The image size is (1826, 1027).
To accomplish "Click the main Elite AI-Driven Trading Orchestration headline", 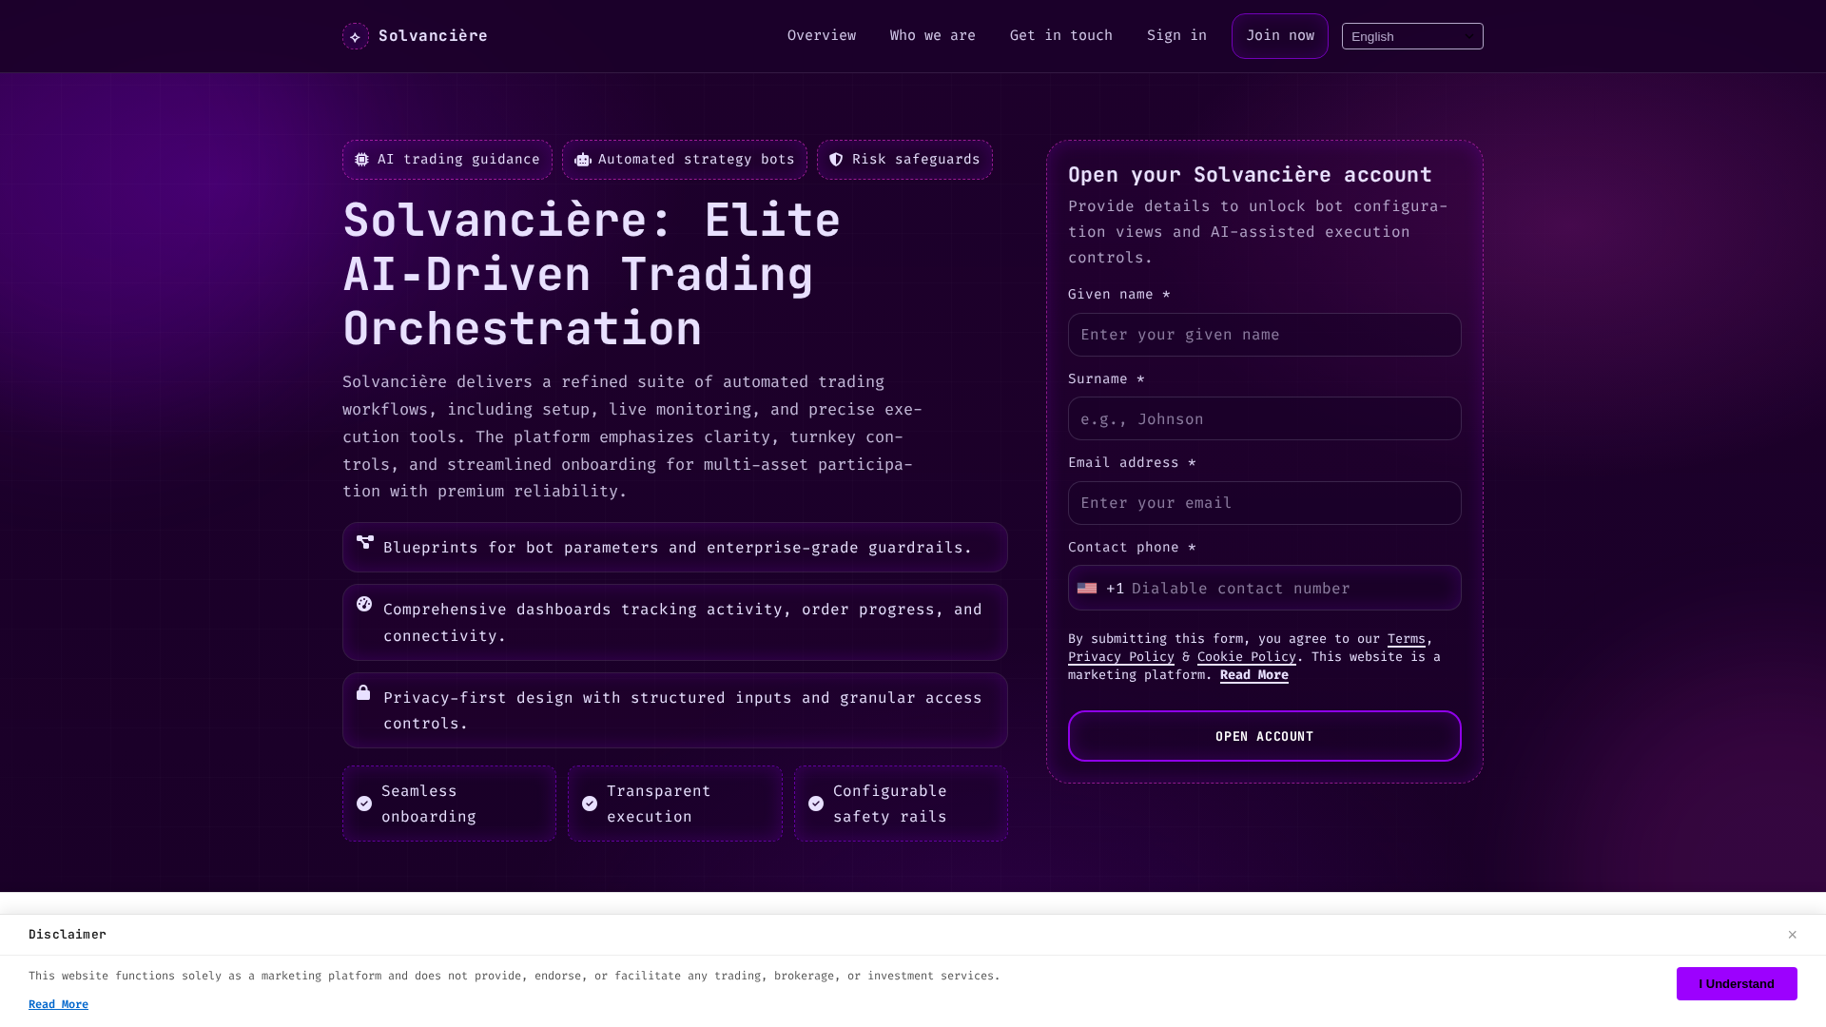I will [x=592, y=275].
